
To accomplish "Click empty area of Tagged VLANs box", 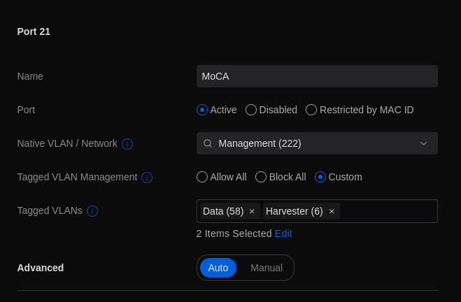I will (388, 211).
